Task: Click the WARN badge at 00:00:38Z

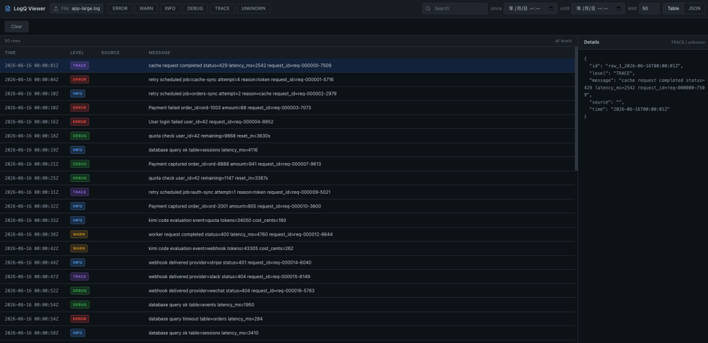Action: click(x=79, y=234)
